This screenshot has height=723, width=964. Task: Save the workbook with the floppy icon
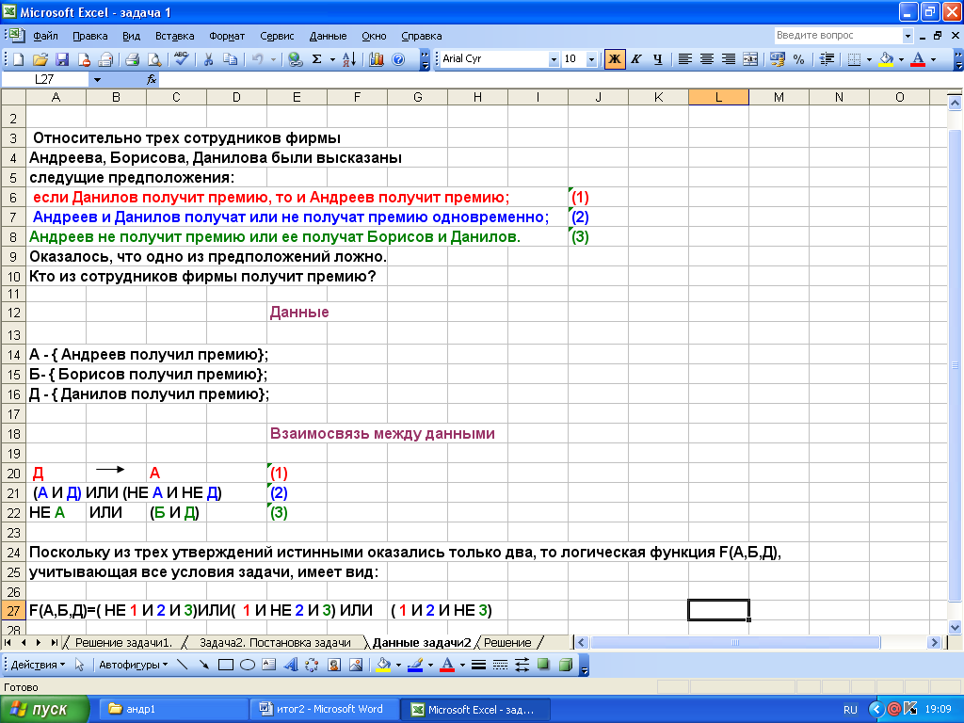tap(62, 59)
